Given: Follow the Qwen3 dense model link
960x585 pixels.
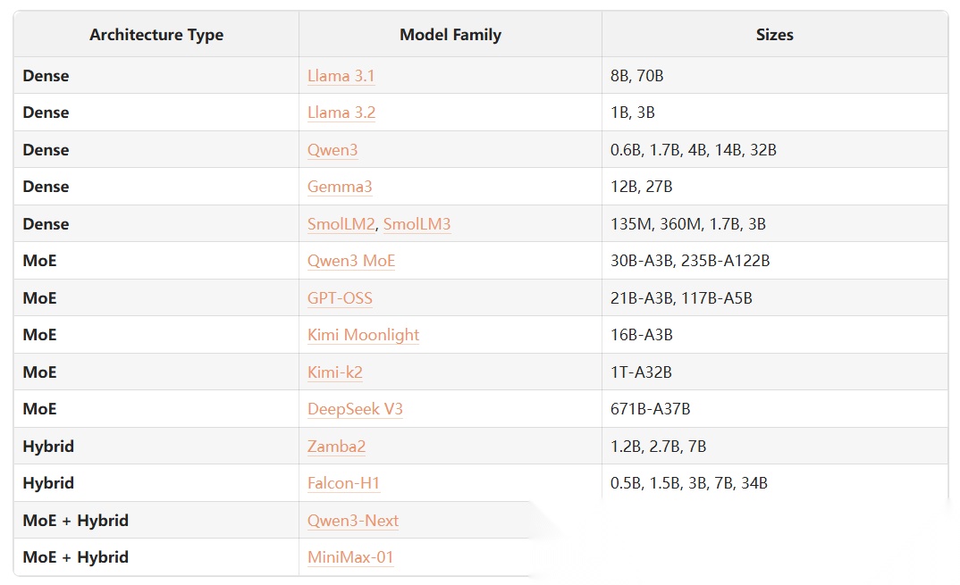Looking at the screenshot, I should [333, 150].
